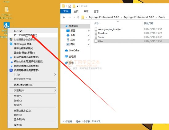Open 文档 in the navigation pane
This screenshot has height=130, width=169.
point(73,40)
